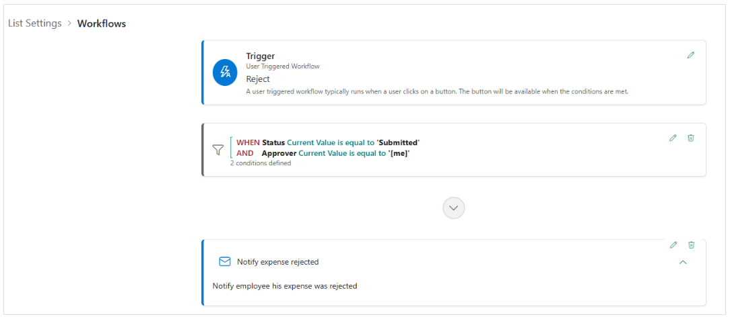
Task: Click the envelope mail icon
Action: (225, 262)
